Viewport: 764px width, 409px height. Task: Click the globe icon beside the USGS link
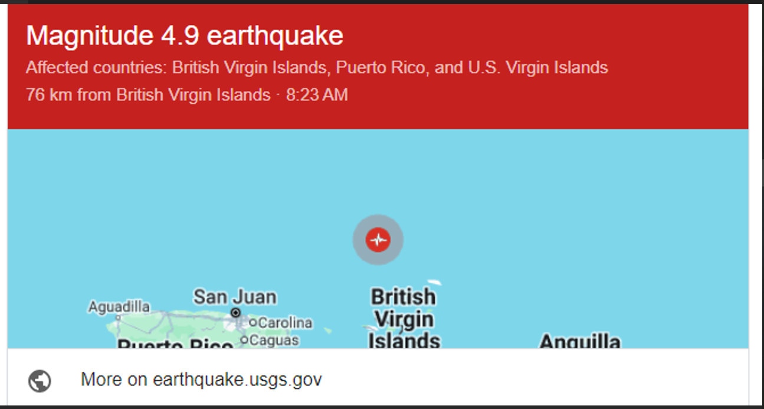click(40, 381)
